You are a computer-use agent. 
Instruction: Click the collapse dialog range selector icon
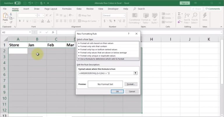(x=135, y=73)
